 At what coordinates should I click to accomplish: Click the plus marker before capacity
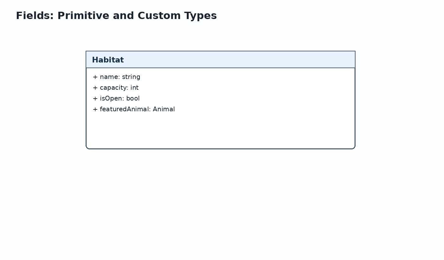click(95, 88)
